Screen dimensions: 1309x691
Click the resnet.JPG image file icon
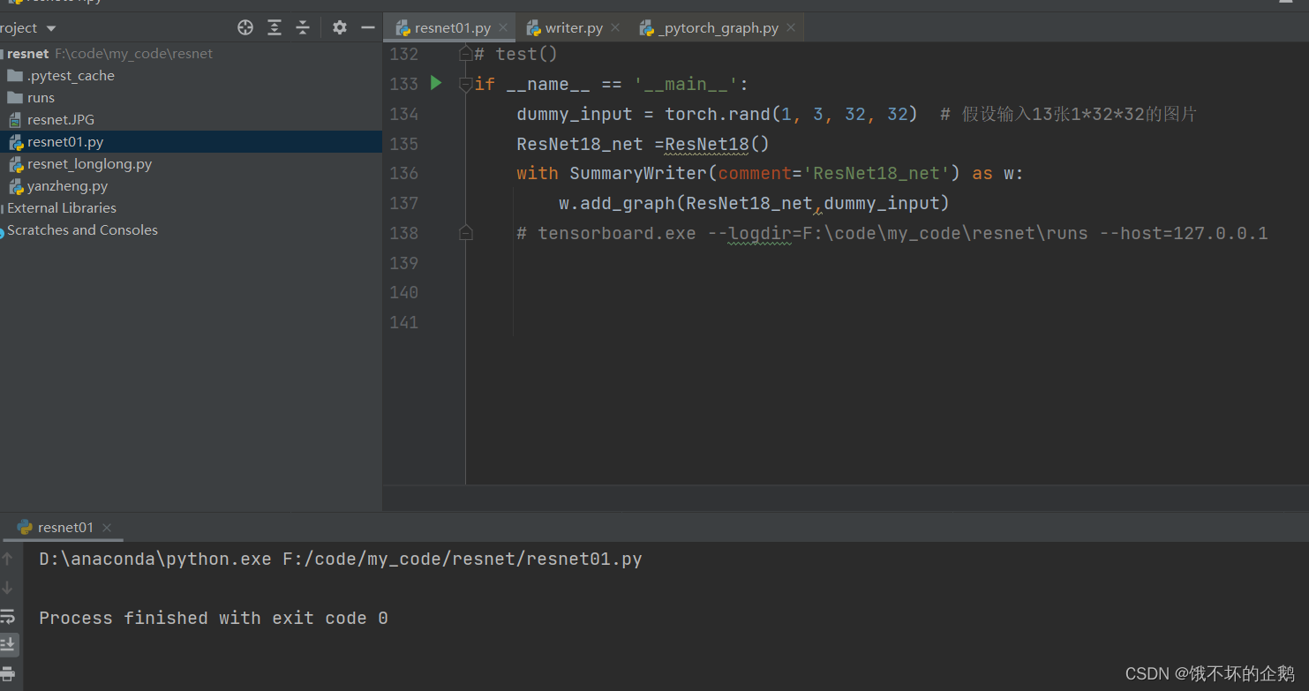[x=15, y=119]
